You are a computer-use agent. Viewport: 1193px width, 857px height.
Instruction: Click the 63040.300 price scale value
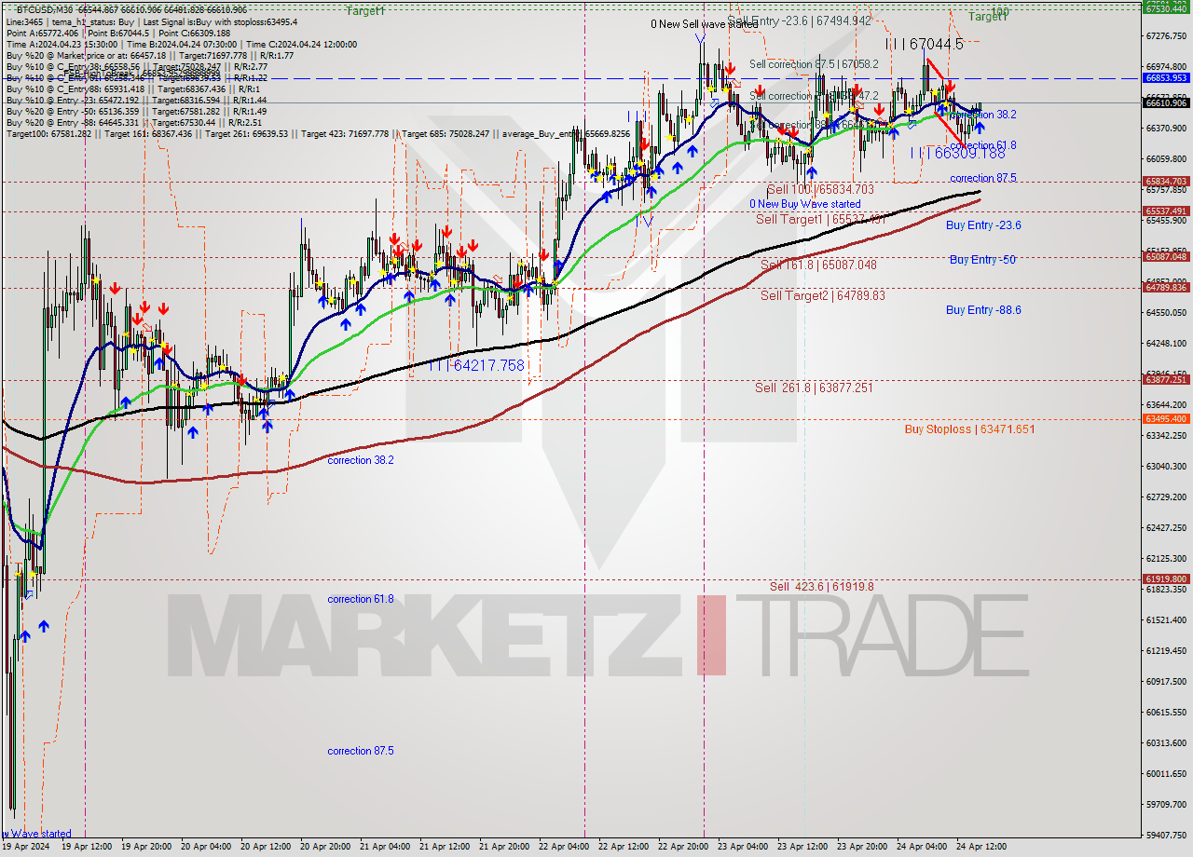point(1166,466)
